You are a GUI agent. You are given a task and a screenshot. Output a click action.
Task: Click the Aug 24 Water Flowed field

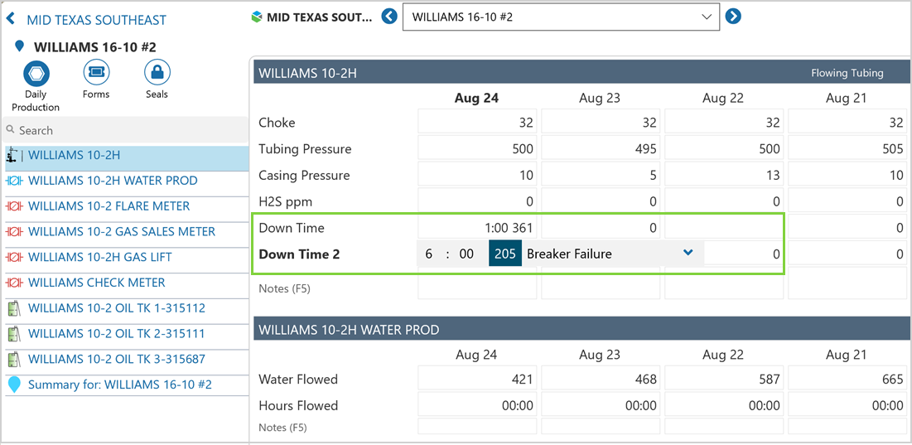(478, 380)
